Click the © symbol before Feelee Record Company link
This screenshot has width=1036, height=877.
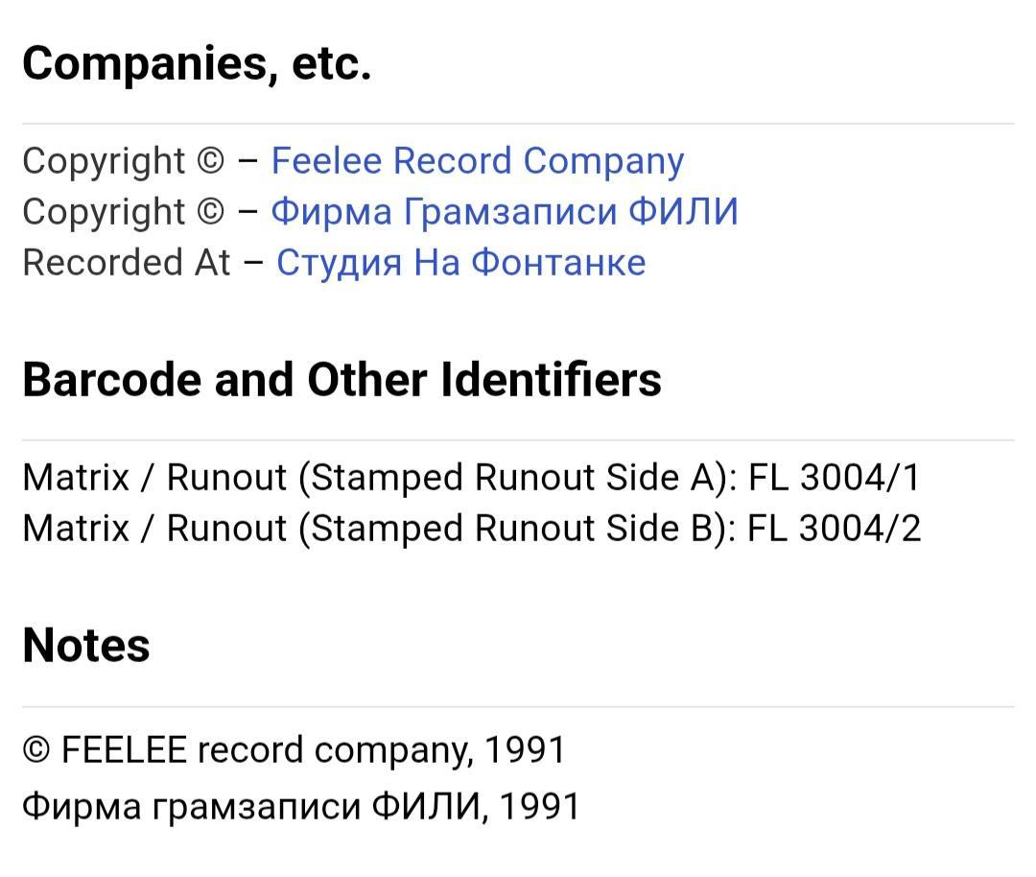tap(211, 161)
